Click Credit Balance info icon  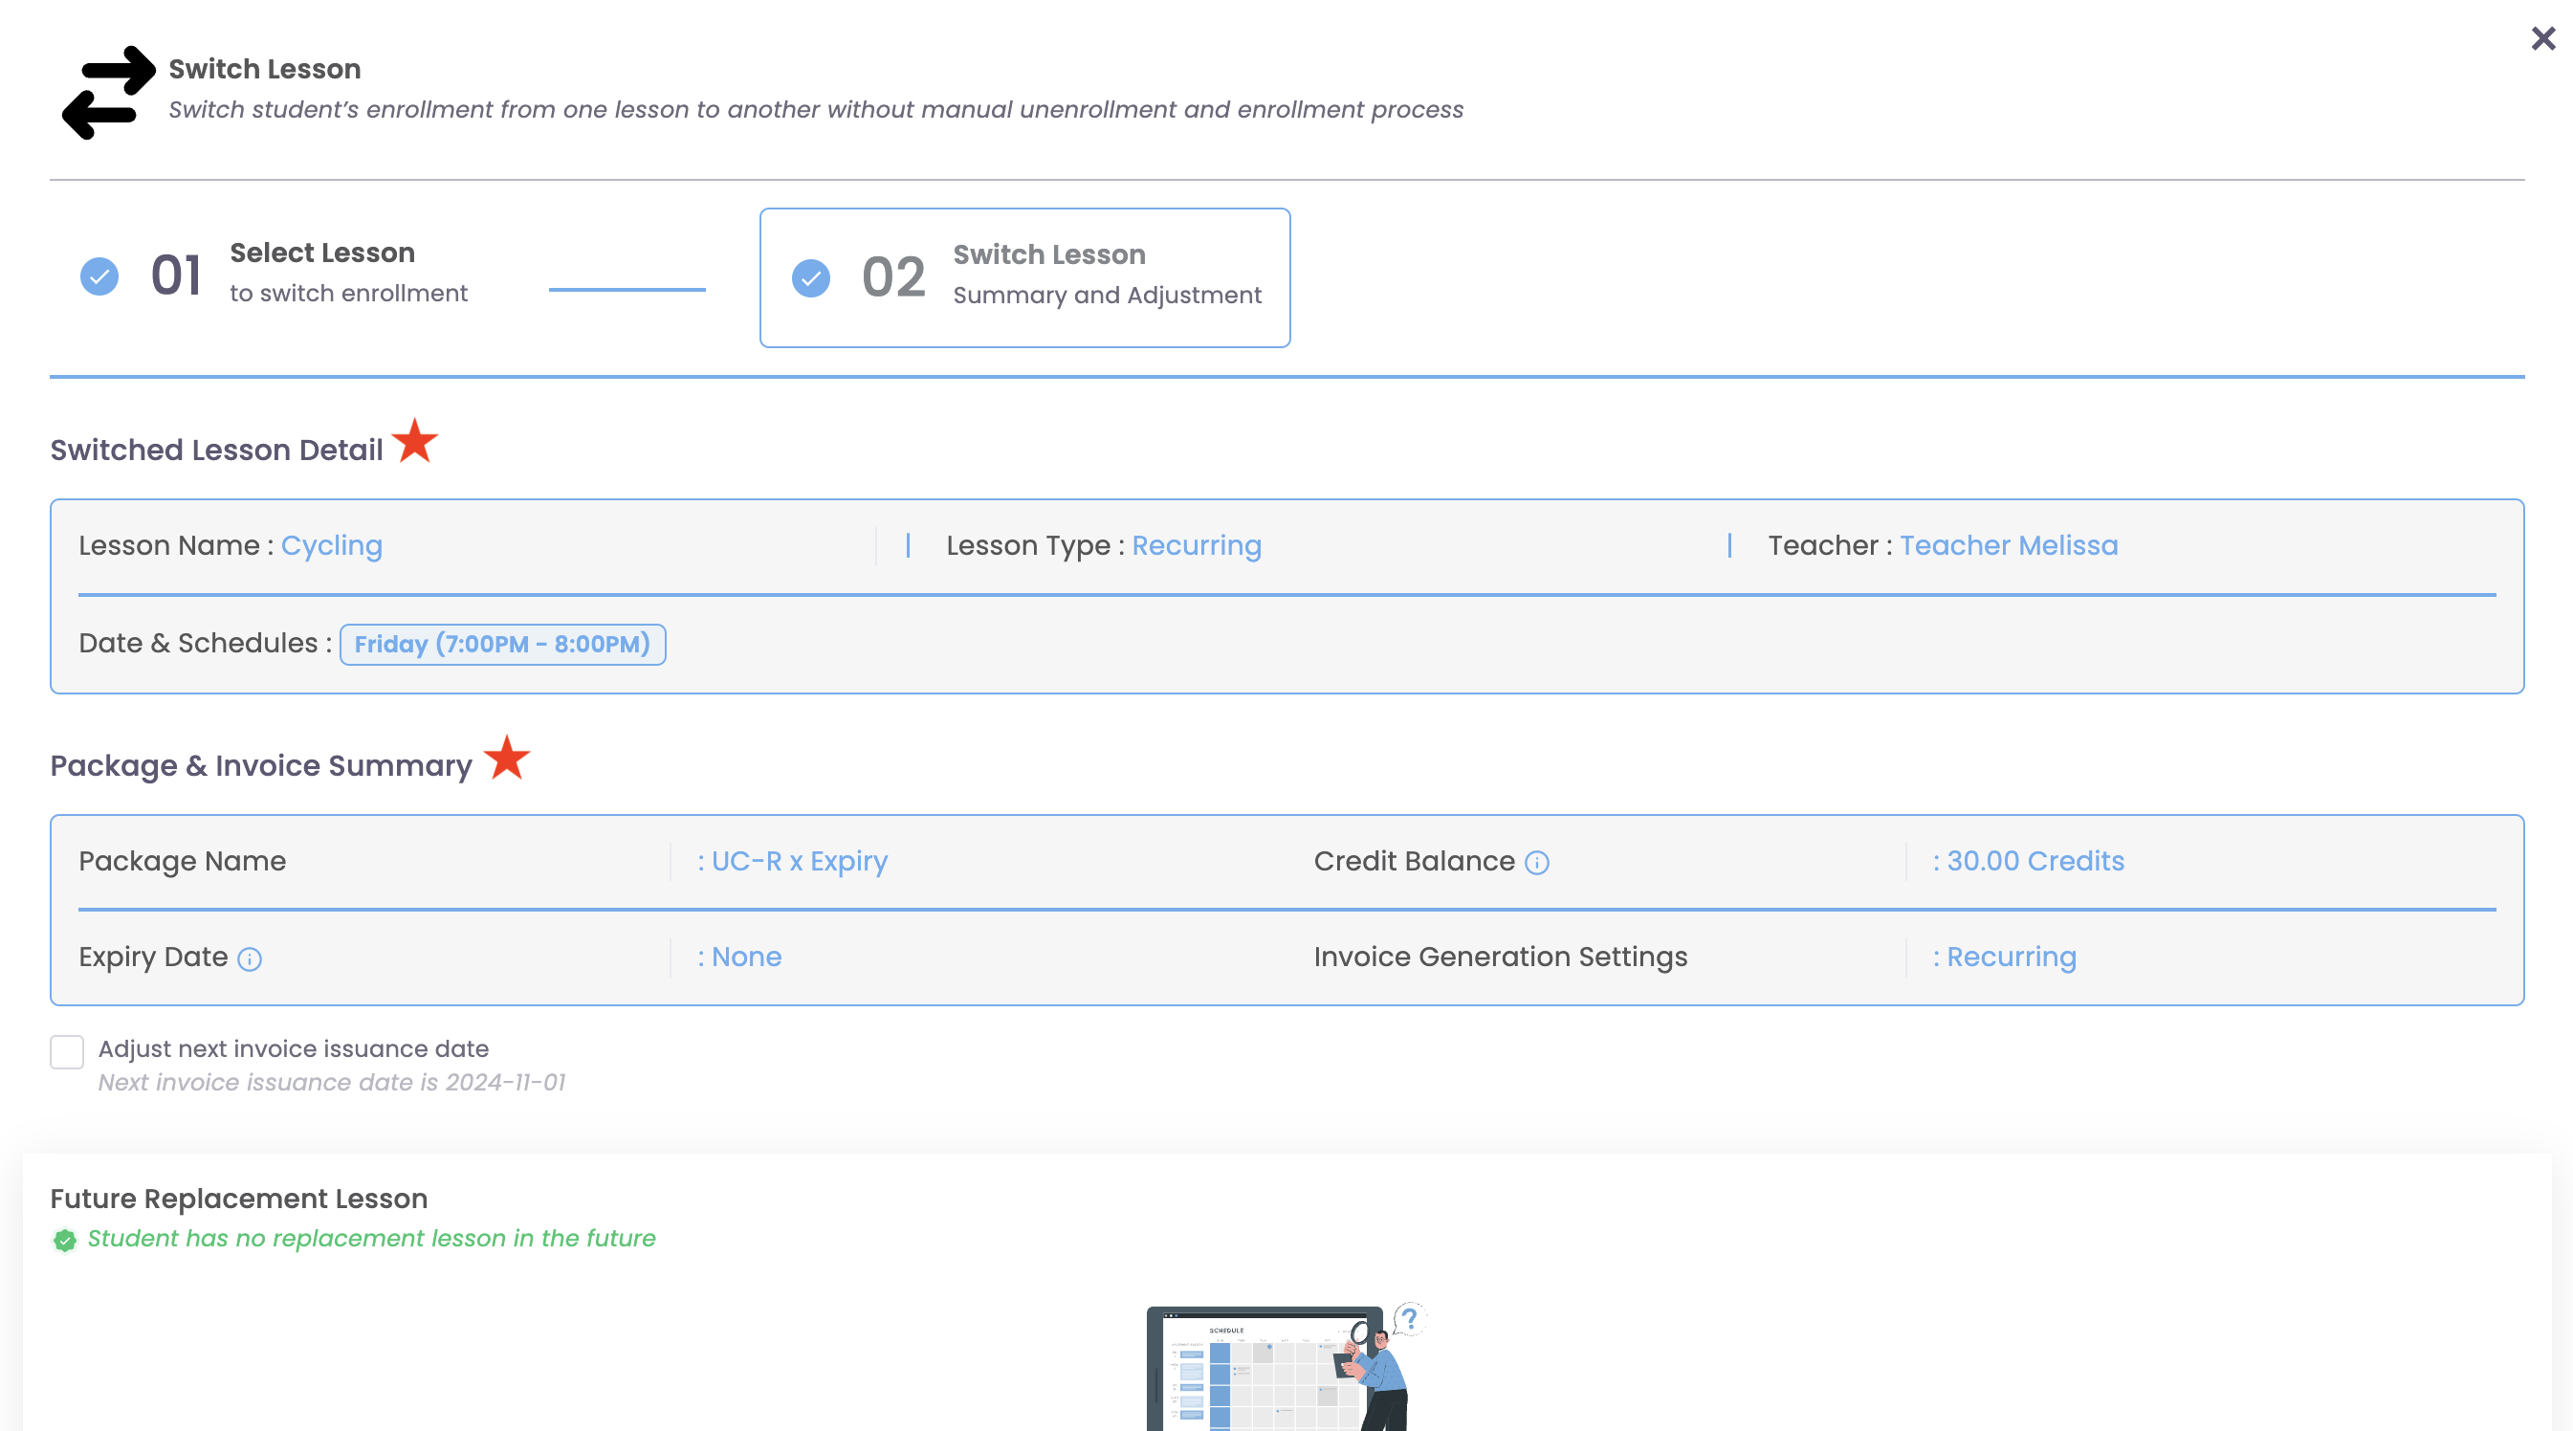pos(1536,863)
